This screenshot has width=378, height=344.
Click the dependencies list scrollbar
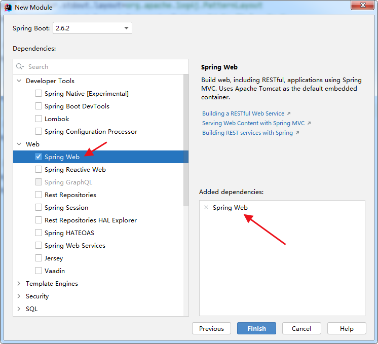(186, 140)
